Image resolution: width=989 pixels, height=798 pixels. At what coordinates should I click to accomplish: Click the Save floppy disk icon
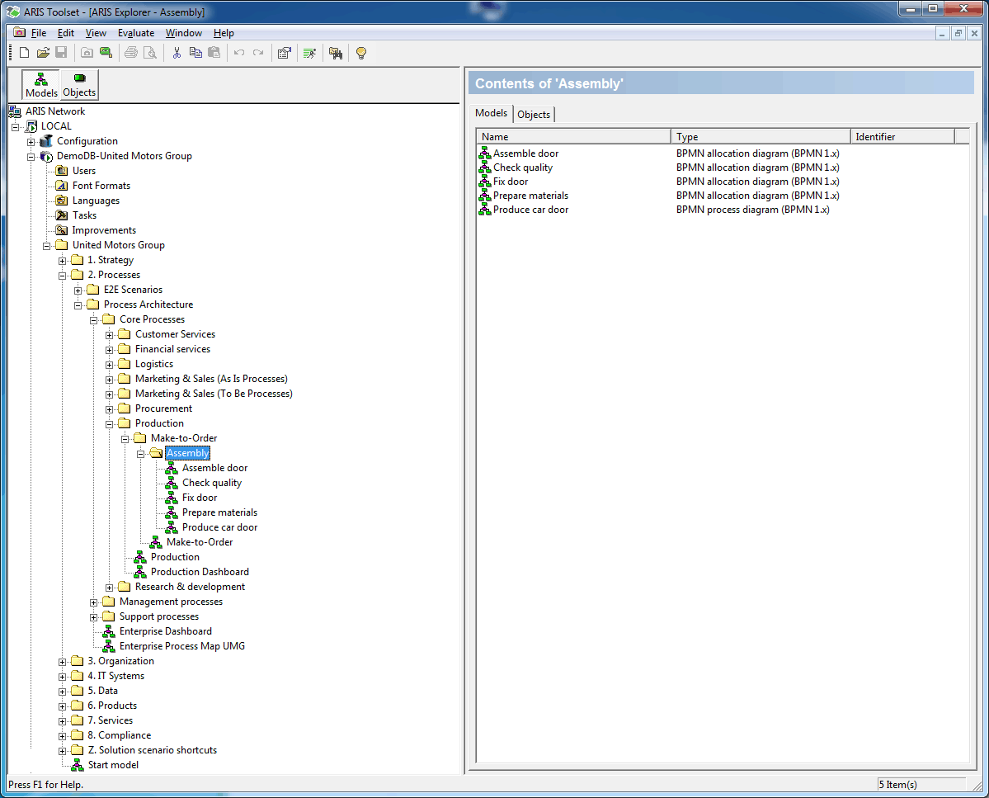[x=61, y=53]
